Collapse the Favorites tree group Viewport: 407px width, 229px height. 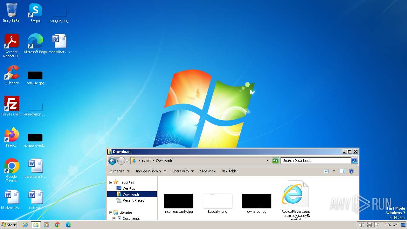(111, 183)
